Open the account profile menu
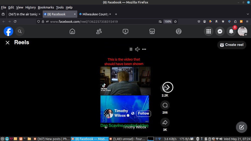 tap(242, 31)
